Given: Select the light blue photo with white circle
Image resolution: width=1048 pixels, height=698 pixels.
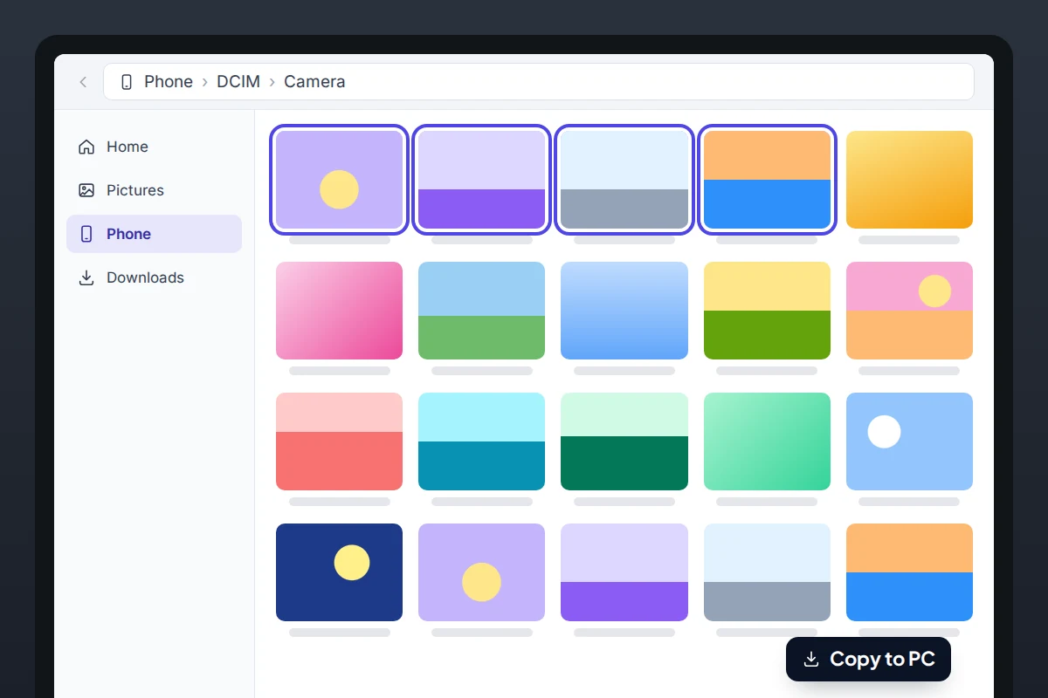Looking at the screenshot, I should click(x=909, y=441).
